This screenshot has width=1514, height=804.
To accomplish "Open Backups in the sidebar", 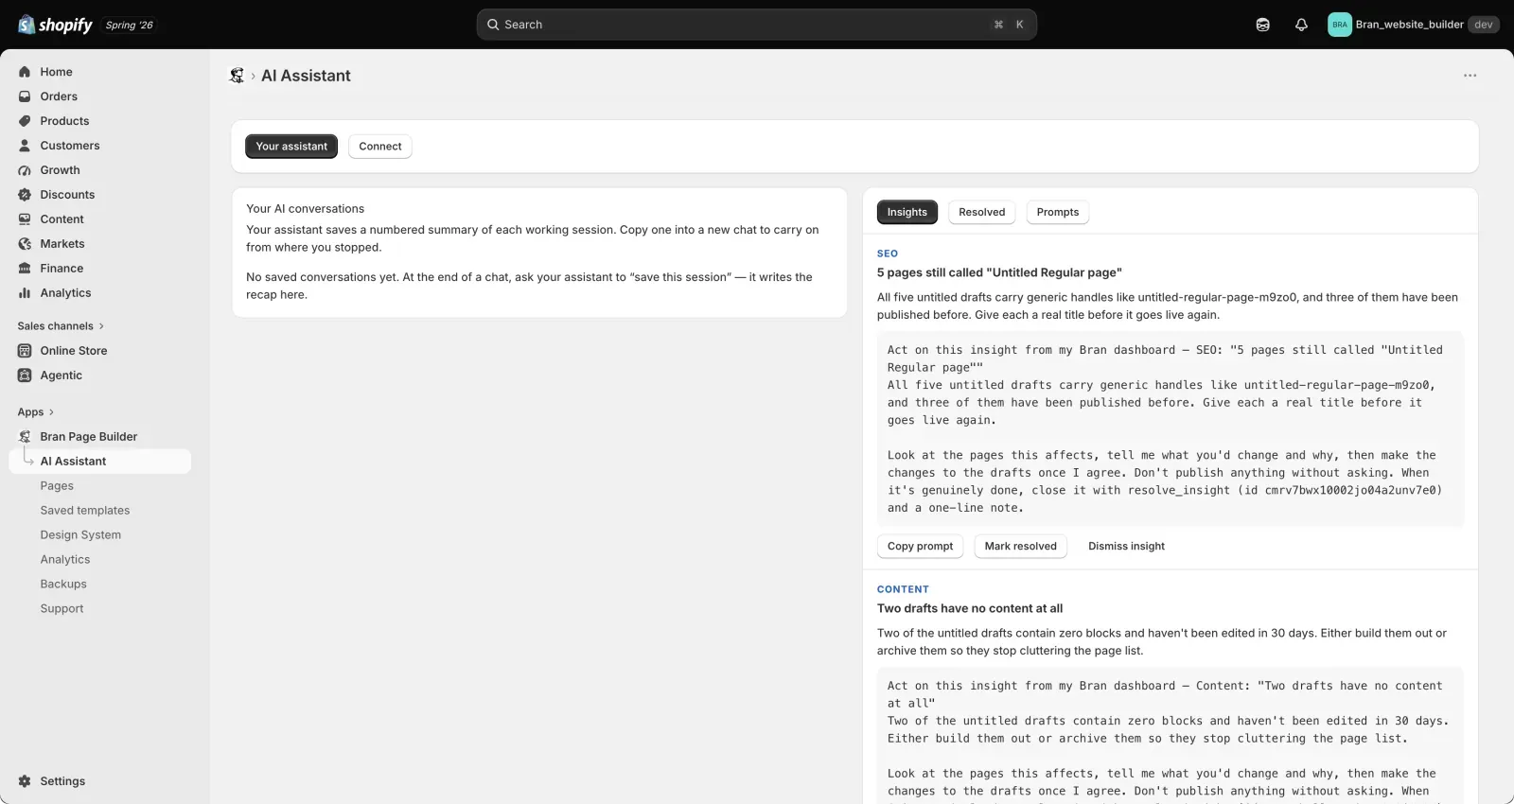I will (x=63, y=585).
